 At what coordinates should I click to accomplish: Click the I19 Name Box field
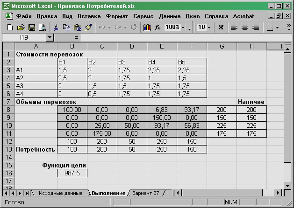click(24, 38)
